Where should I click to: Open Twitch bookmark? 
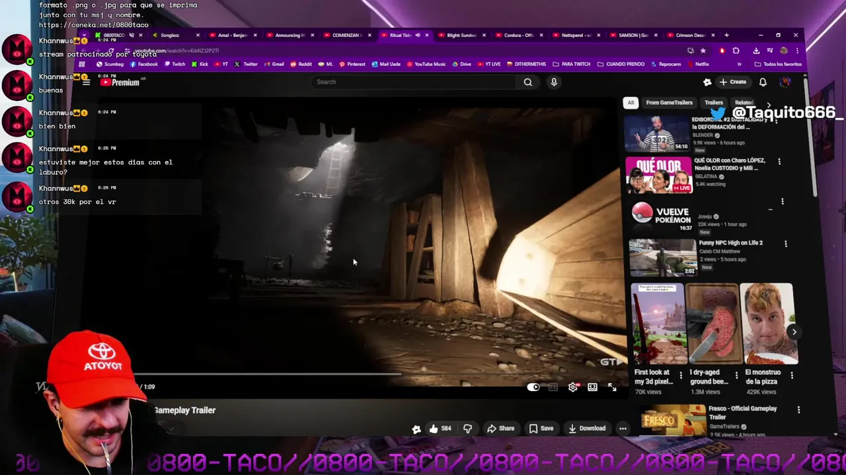click(174, 64)
